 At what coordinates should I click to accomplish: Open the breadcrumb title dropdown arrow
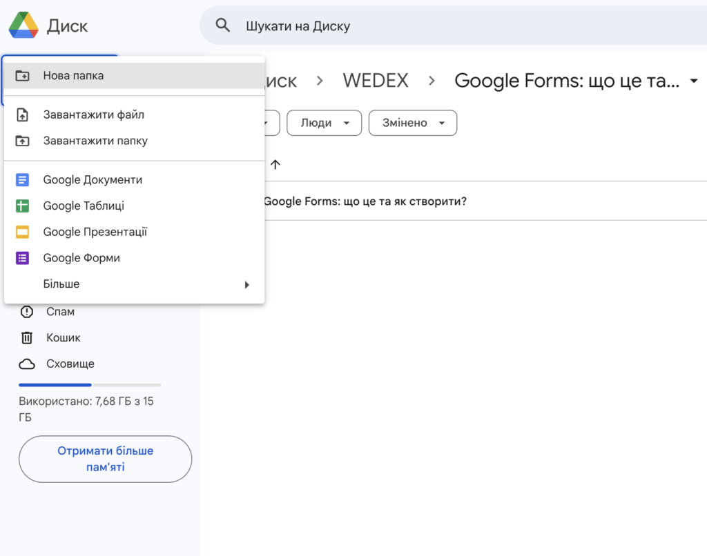coord(694,81)
